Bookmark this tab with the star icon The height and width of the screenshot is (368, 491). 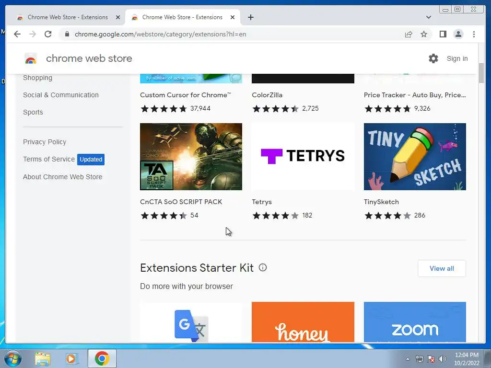pos(424,34)
